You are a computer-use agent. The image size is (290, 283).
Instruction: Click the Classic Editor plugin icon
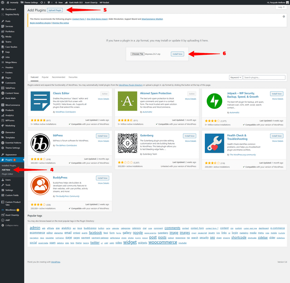[40, 101]
